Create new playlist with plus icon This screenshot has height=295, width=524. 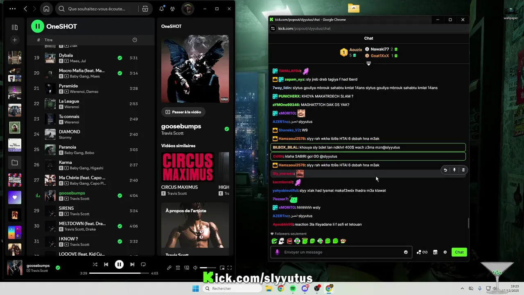(x=15, y=40)
